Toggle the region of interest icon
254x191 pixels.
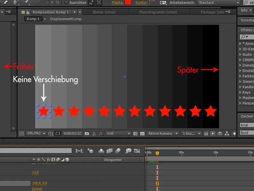click(x=136, y=133)
